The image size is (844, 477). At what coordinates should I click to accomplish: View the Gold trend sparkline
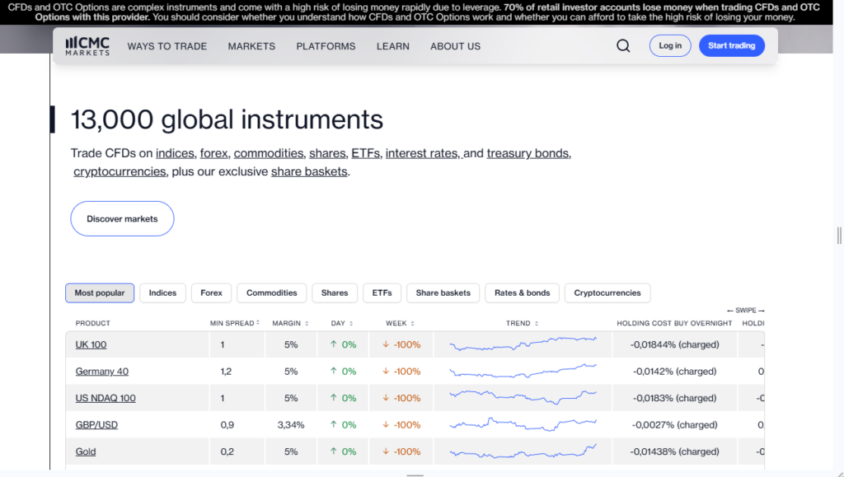[x=523, y=451]
